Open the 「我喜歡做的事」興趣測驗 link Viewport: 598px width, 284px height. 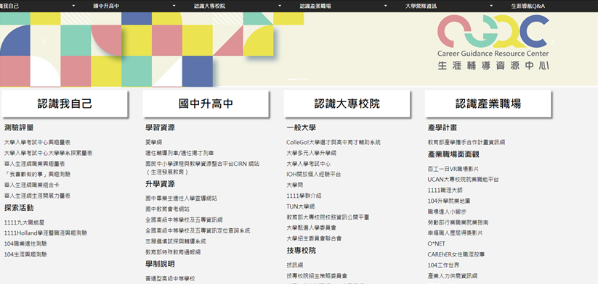[x=37, y=174]
